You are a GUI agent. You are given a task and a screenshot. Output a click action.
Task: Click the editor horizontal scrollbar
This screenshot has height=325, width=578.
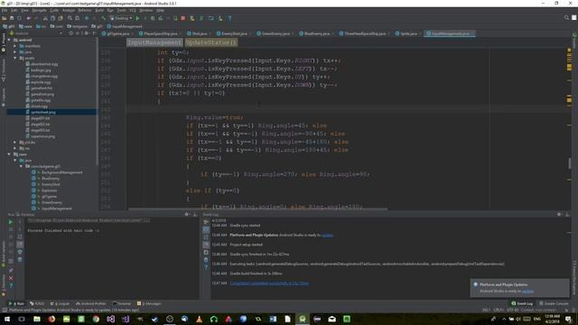[257, 209]
